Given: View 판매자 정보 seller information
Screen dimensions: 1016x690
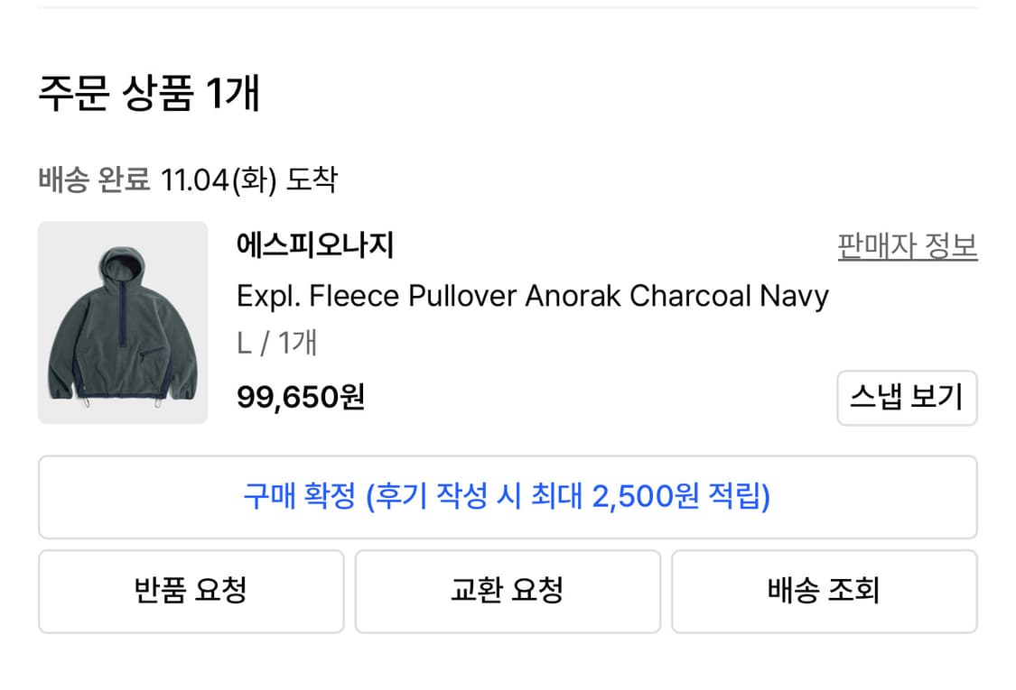Looking at the screenshot, I should (907, 246).
